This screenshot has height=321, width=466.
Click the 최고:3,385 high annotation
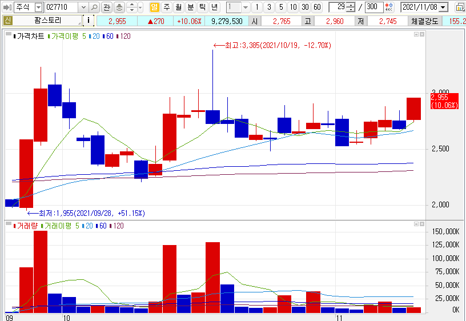click(272, 46)
